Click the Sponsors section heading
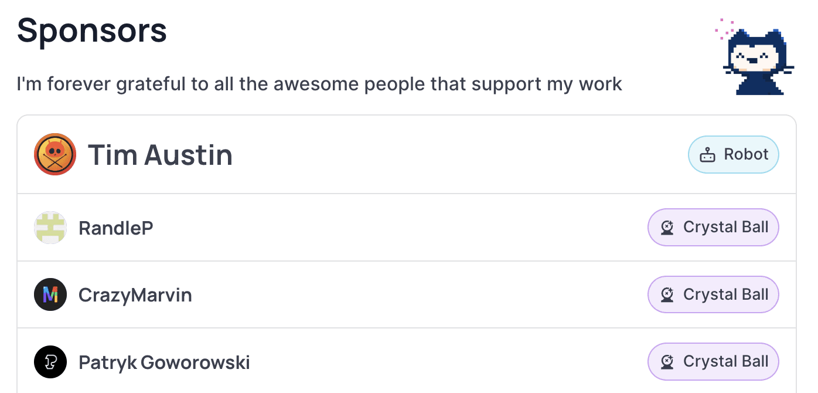 (x=92, y=31)
